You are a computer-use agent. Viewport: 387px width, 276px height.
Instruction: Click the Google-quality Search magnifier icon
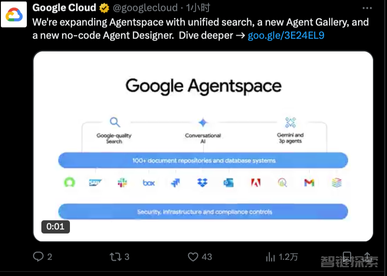tap(115, 122)
